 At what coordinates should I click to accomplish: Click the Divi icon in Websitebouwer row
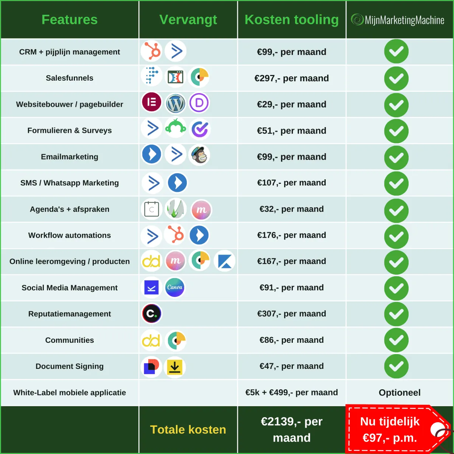[x=199, y=103]
